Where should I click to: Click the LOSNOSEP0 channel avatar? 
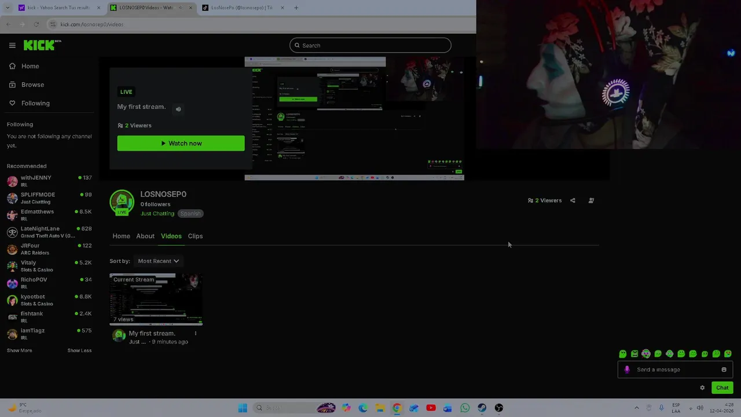coord(122,202)
